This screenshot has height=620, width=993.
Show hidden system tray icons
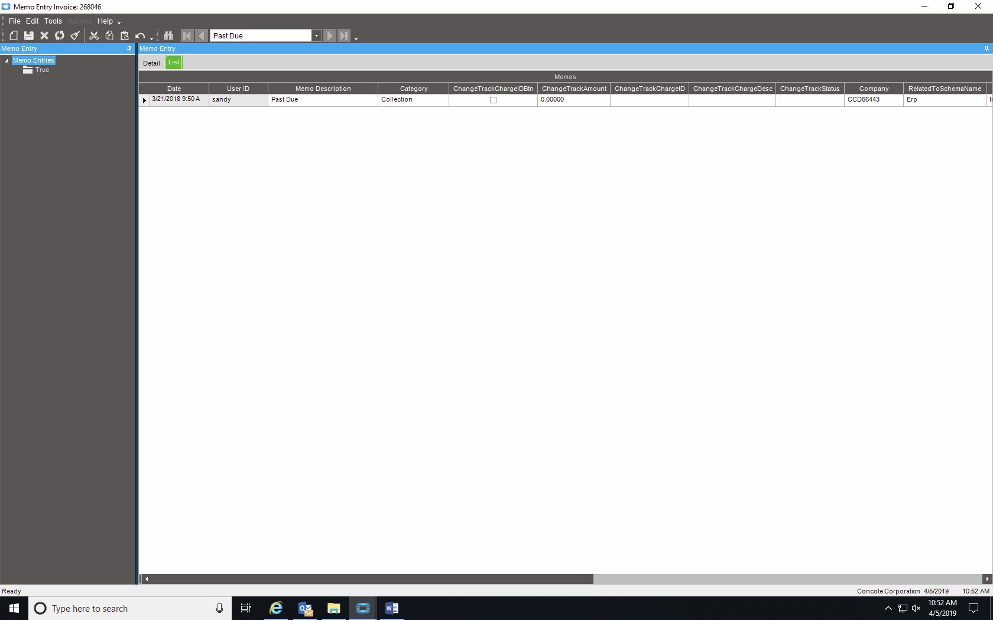tap(888, 608)
